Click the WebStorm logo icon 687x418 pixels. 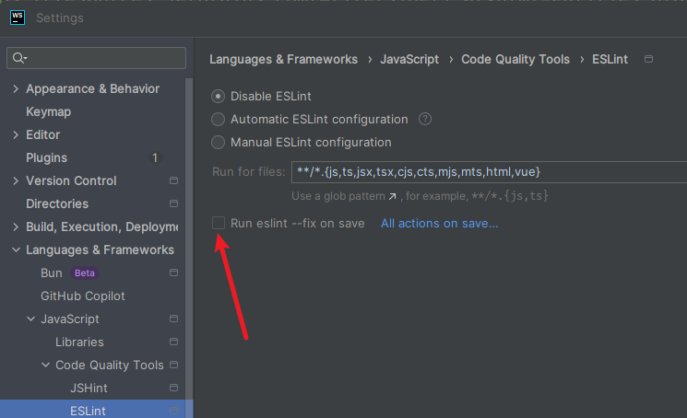point(18,17)
